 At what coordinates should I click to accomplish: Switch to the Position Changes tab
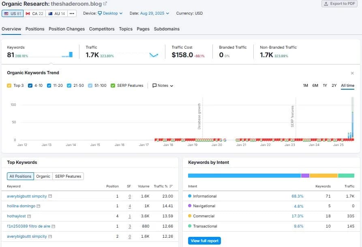(x=66, y=29)
